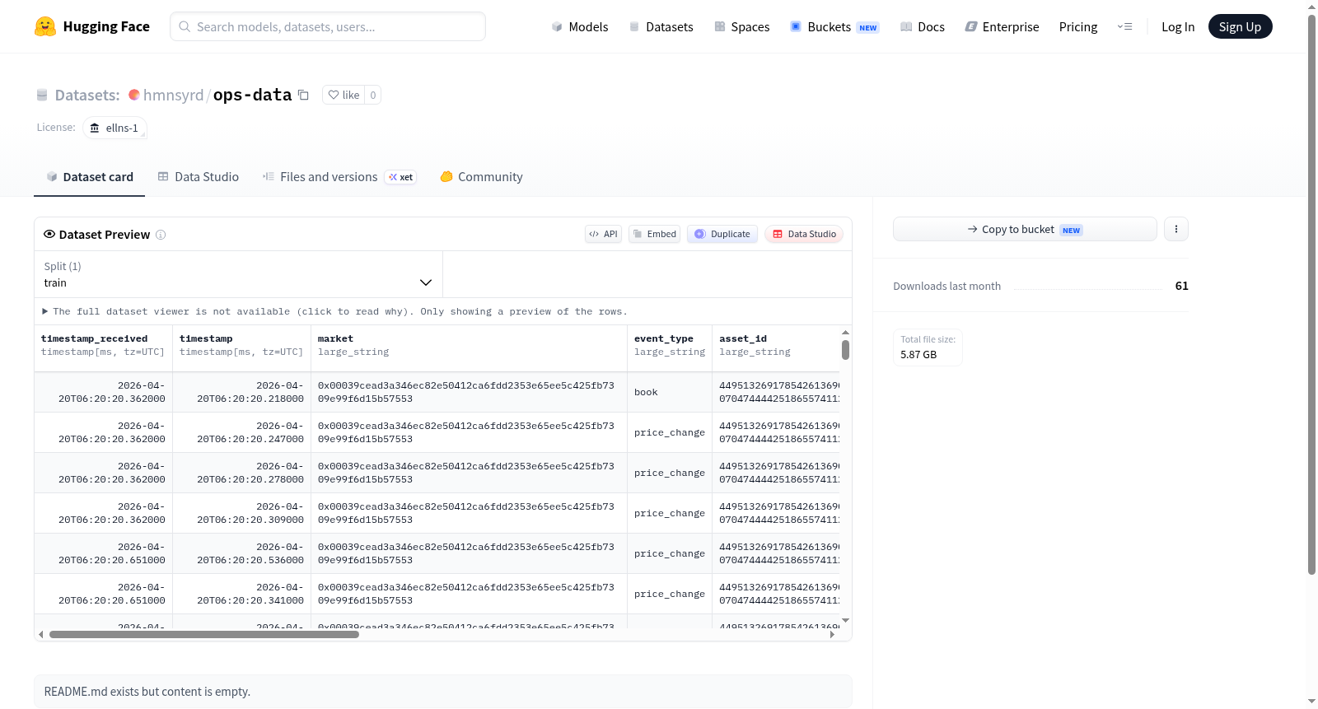Click the Hugging Face logo
Screen dimensions: 1318x709
pyautogui.click(x=91, y=26)
